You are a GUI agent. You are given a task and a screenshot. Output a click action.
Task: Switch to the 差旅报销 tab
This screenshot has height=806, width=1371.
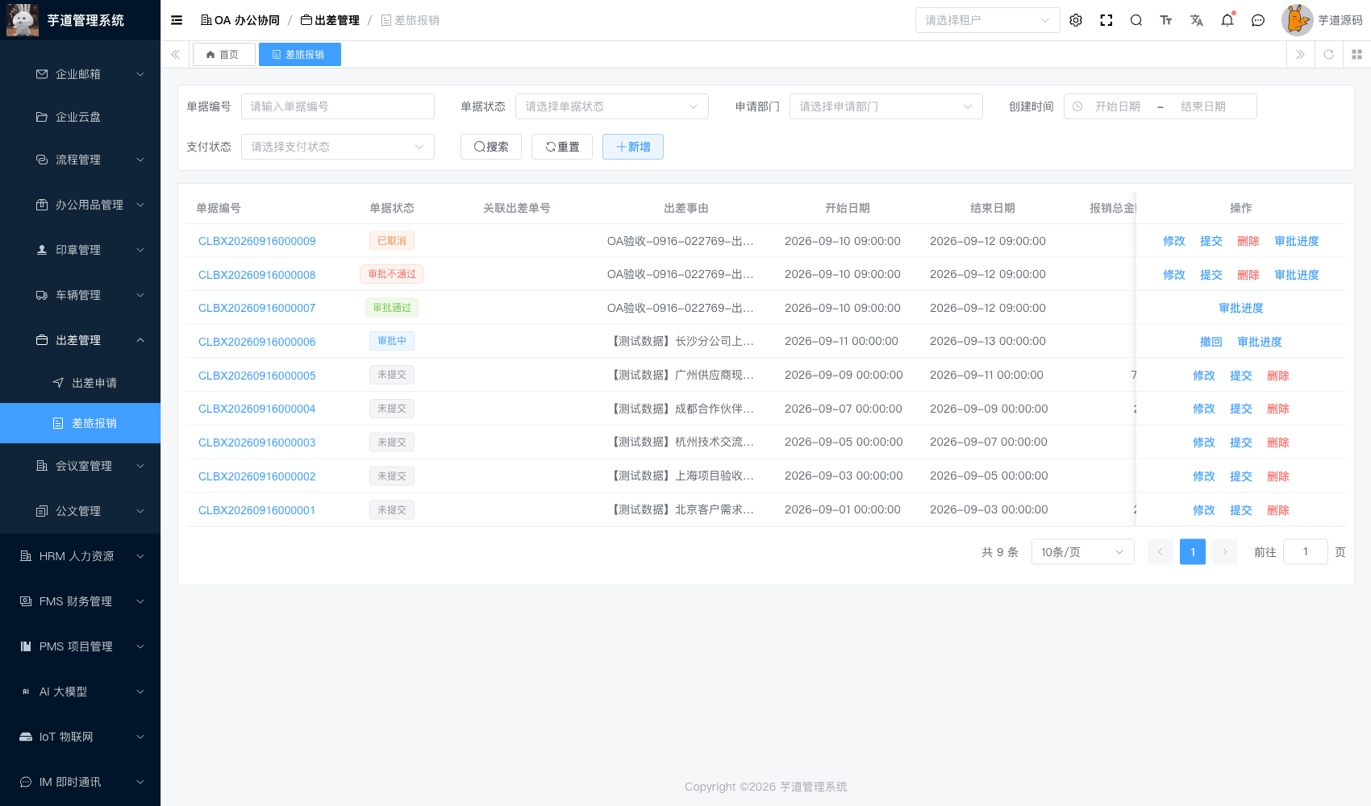click(299, 55)
